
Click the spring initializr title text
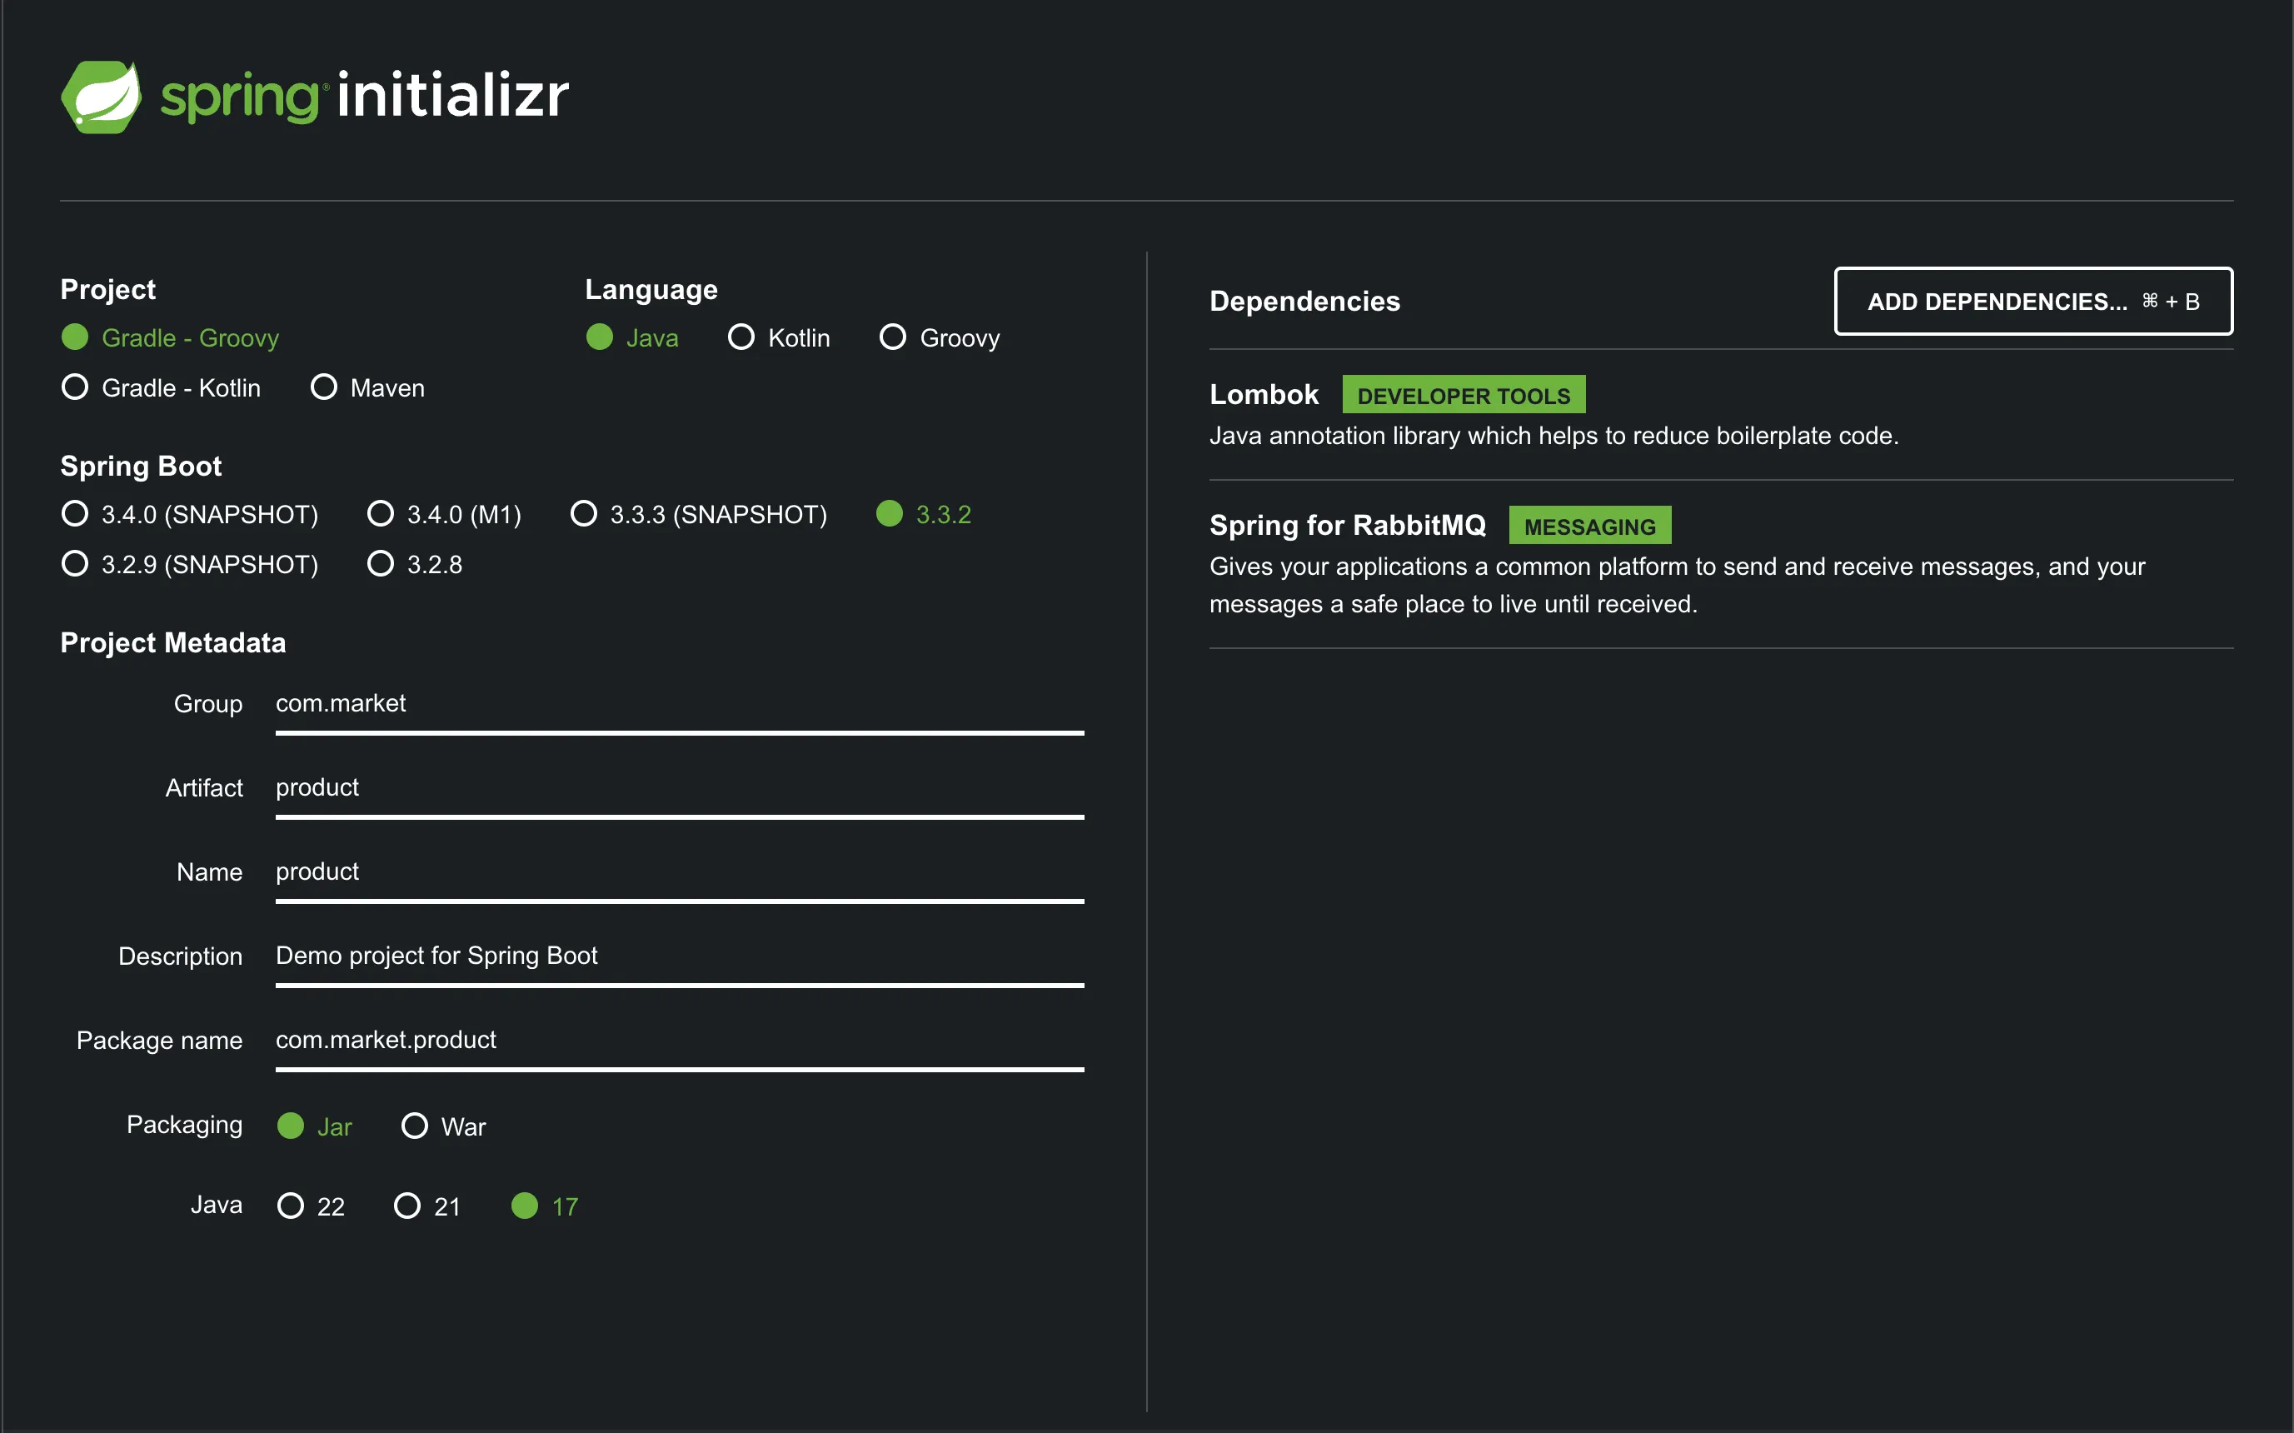365,97
